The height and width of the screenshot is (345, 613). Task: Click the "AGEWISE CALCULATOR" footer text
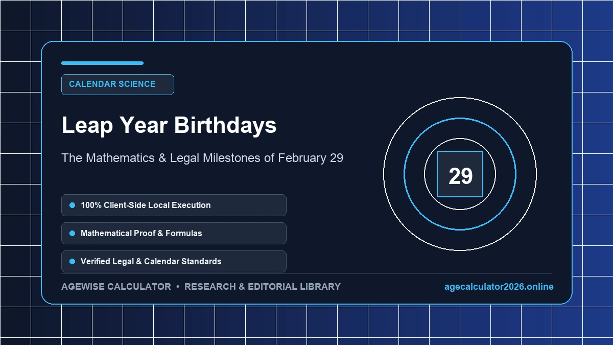click(116, 287)
